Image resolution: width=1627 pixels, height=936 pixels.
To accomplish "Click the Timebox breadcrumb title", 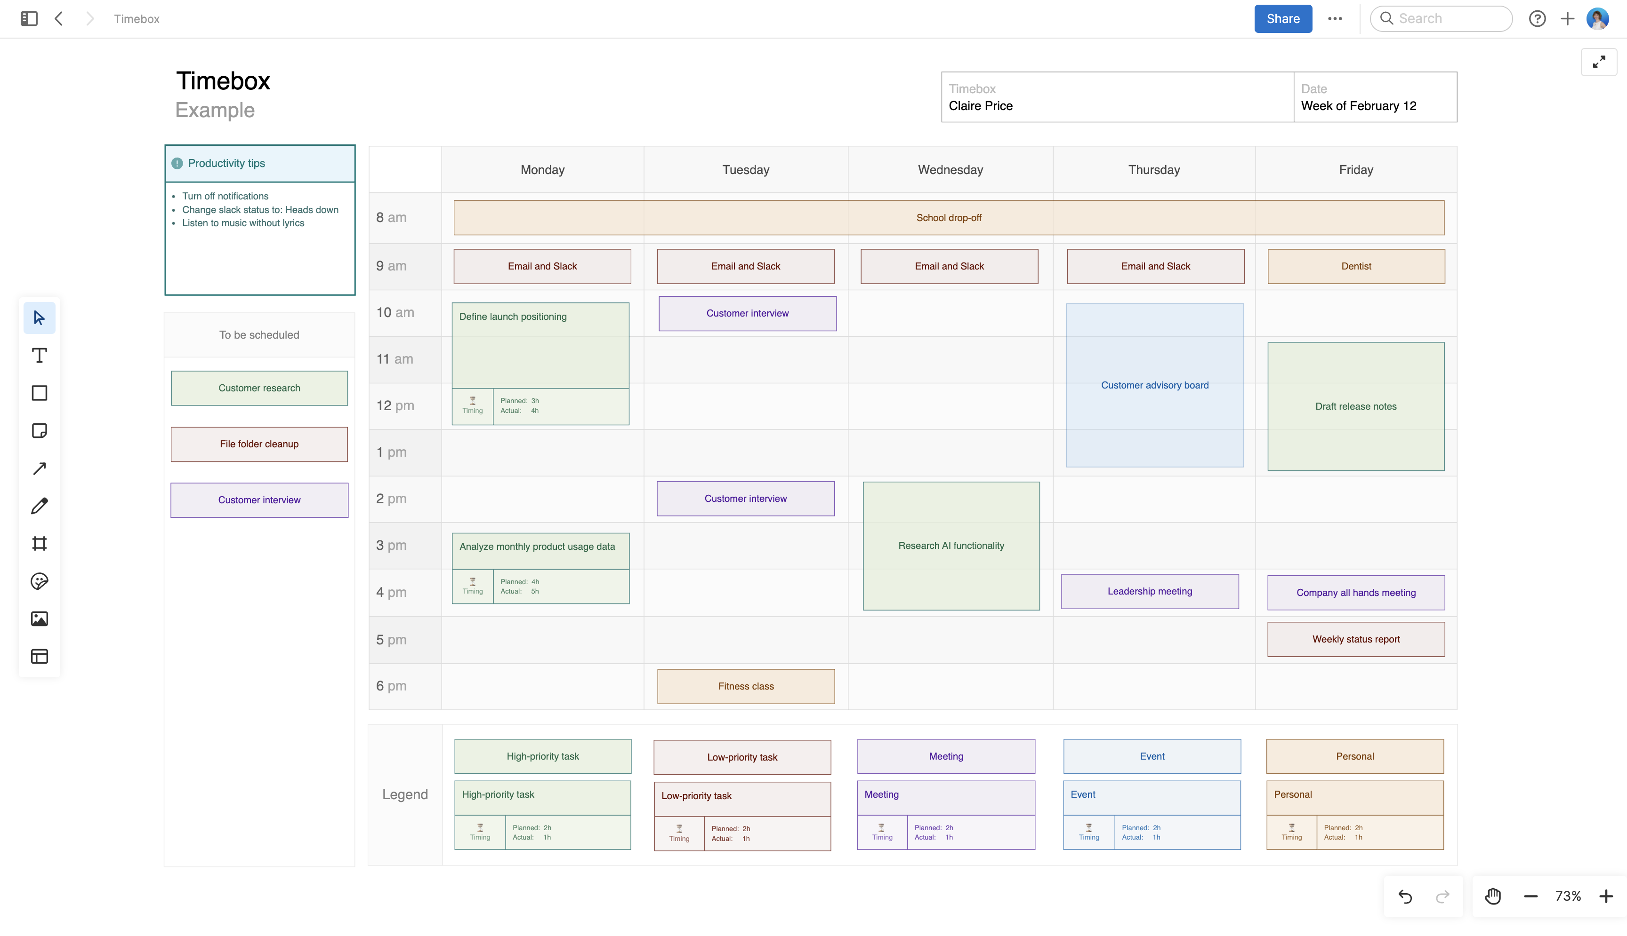I will click(x=137, y=19).
